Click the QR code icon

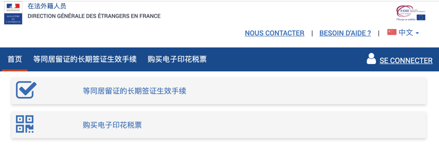pyautogui.click(x=25, y=124)
